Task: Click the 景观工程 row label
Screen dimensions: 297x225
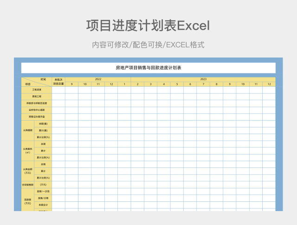Action: (x=37, y=96)
